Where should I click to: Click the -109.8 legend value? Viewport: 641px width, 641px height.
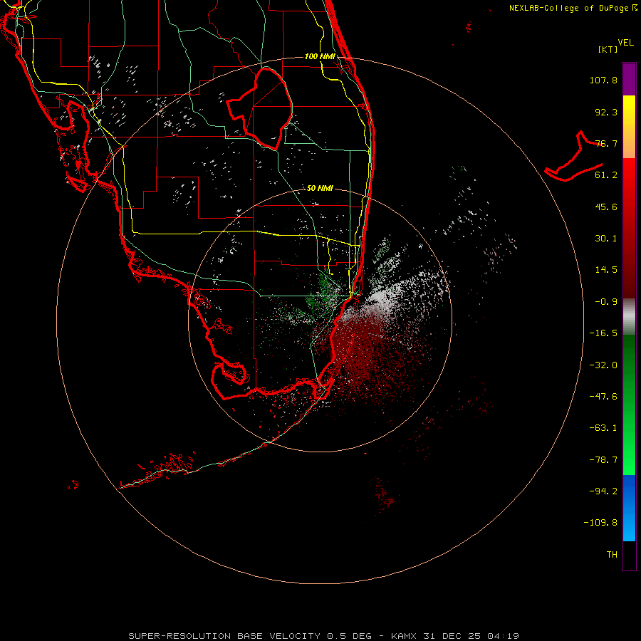tap(600, 523)
